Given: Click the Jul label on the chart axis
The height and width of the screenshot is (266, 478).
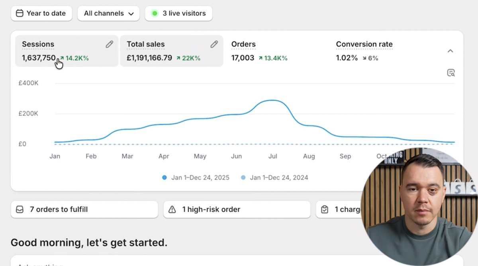Looking at the screenshot, I should pyautogui.click(x=272, y=156).
